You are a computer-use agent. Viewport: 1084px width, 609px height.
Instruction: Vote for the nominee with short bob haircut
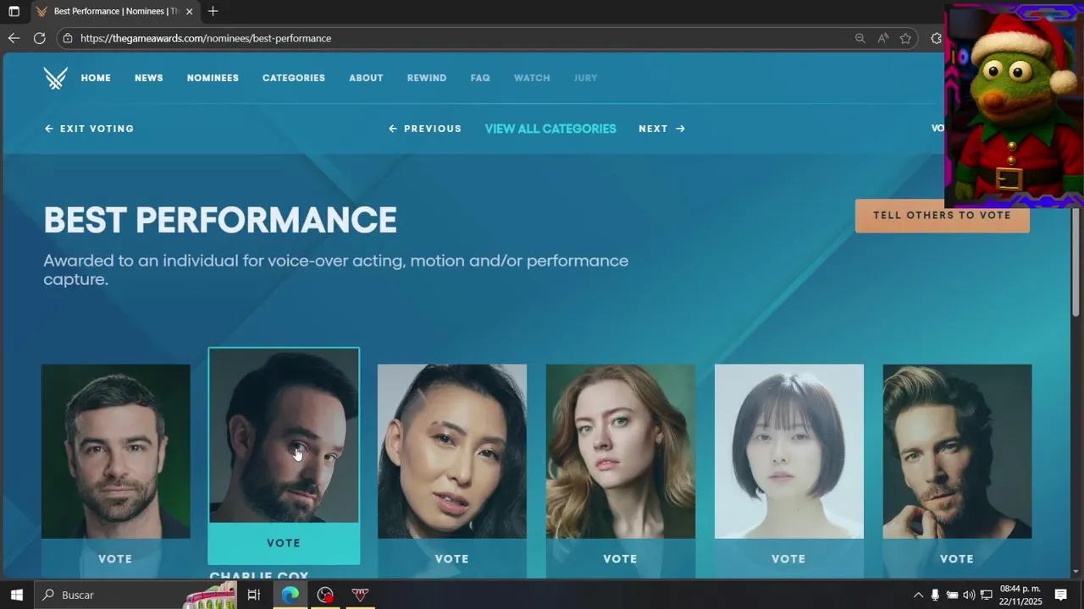tap(788, 559)
